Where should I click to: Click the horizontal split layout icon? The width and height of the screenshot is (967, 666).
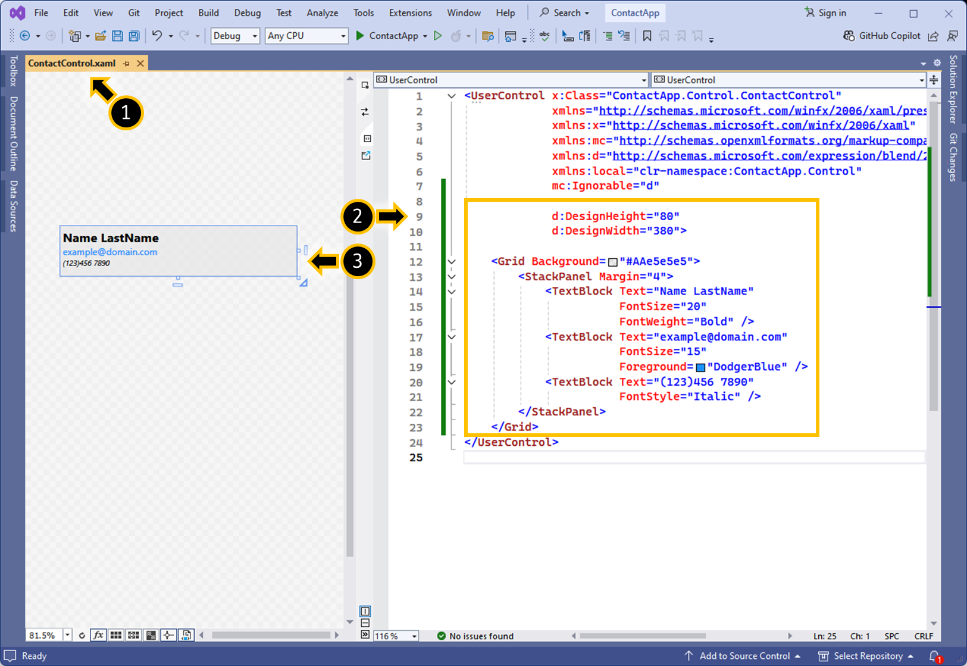tap(365, 623)
